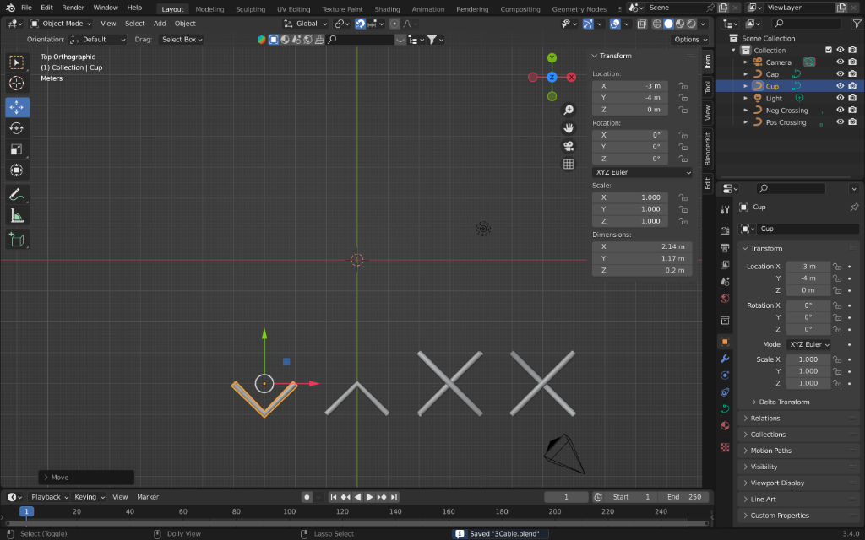Image resolution: width=865 pixels, height=540 pixels.
Task: Choose the Scale tool
Action: coord(17,149)
